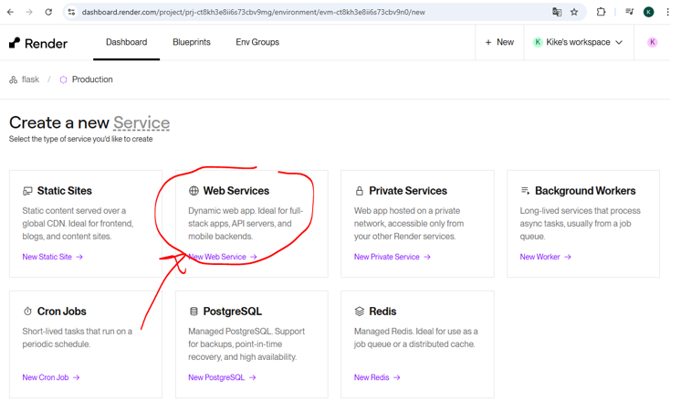The width and height of the screenshot is (681, 402).
Task: Open the browser extensions puzzle icon
Action: (x=601, y=13)
